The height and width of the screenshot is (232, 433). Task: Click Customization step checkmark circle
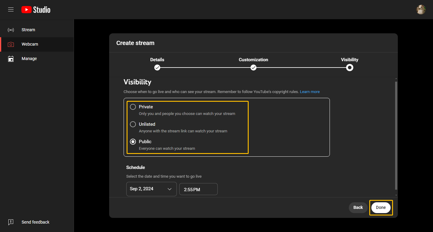point(253,68)
